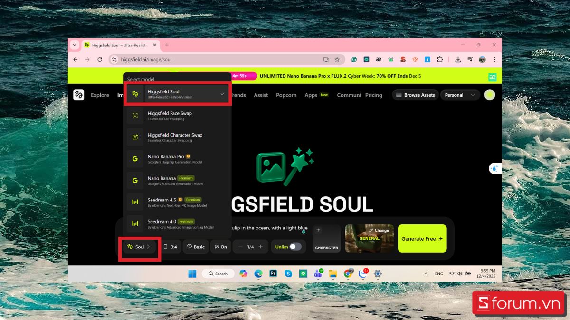
Task: Open a new browser tab
Action: pos(167,45)
